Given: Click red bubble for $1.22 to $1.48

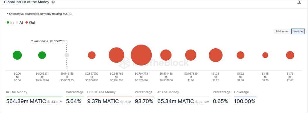Looking at the screenshot, I should click(x=240, y=55).
